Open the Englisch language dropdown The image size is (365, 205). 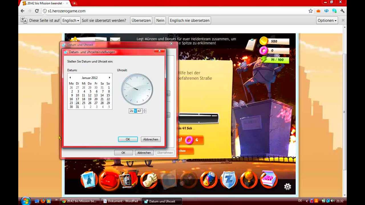pyautogui.click(x=70, y=20)
